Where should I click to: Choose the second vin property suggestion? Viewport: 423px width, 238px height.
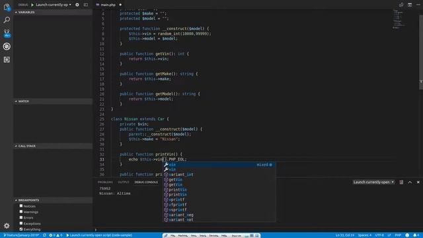click(219, 169)
